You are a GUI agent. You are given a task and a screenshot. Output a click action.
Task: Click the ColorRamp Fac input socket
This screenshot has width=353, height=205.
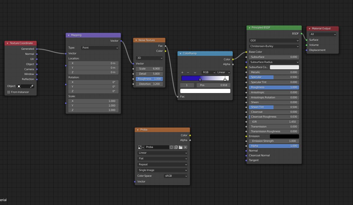coord(178,97)
